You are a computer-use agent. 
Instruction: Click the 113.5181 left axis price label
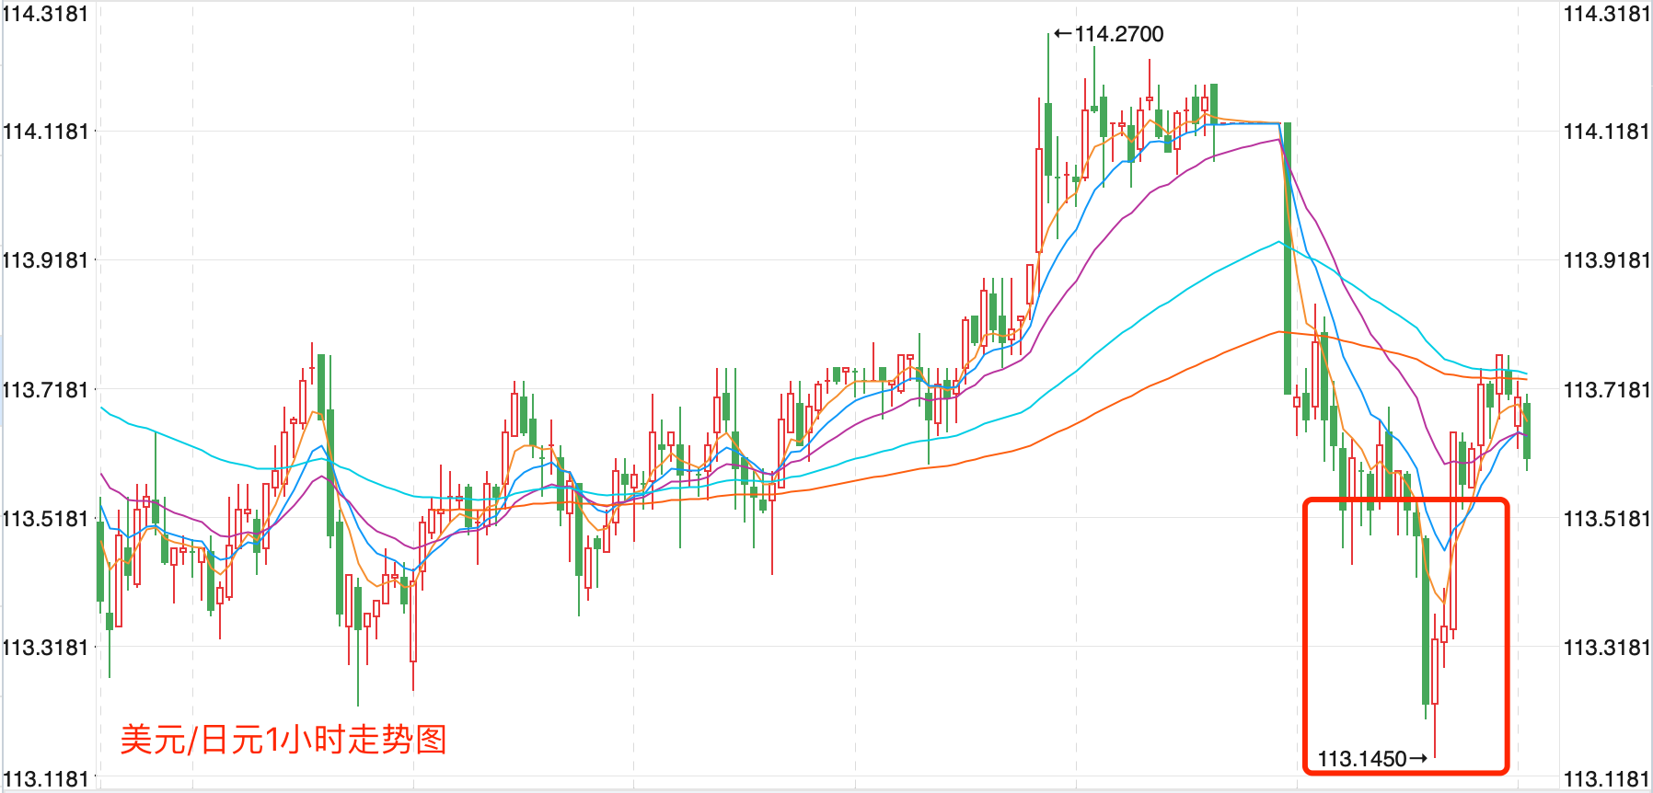point(45,519)
